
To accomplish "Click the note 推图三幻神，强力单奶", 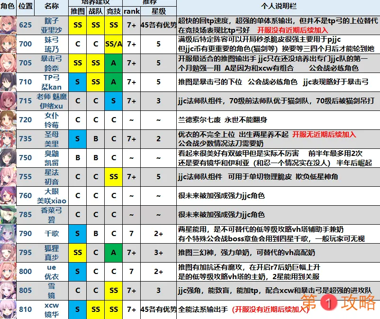I will [x=246, y=253].
